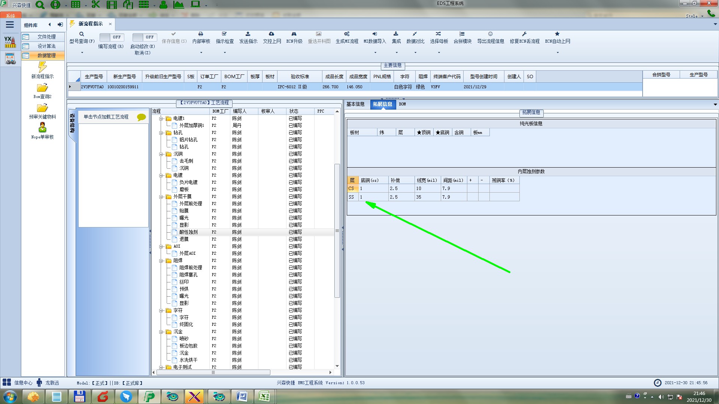Click the 型号查询 search icon
This screenshot has width=719, height=404.
click(82, 34)
